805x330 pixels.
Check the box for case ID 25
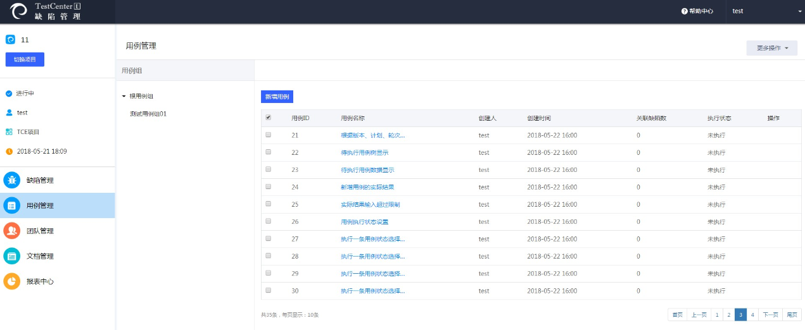[x=268, y=204]
